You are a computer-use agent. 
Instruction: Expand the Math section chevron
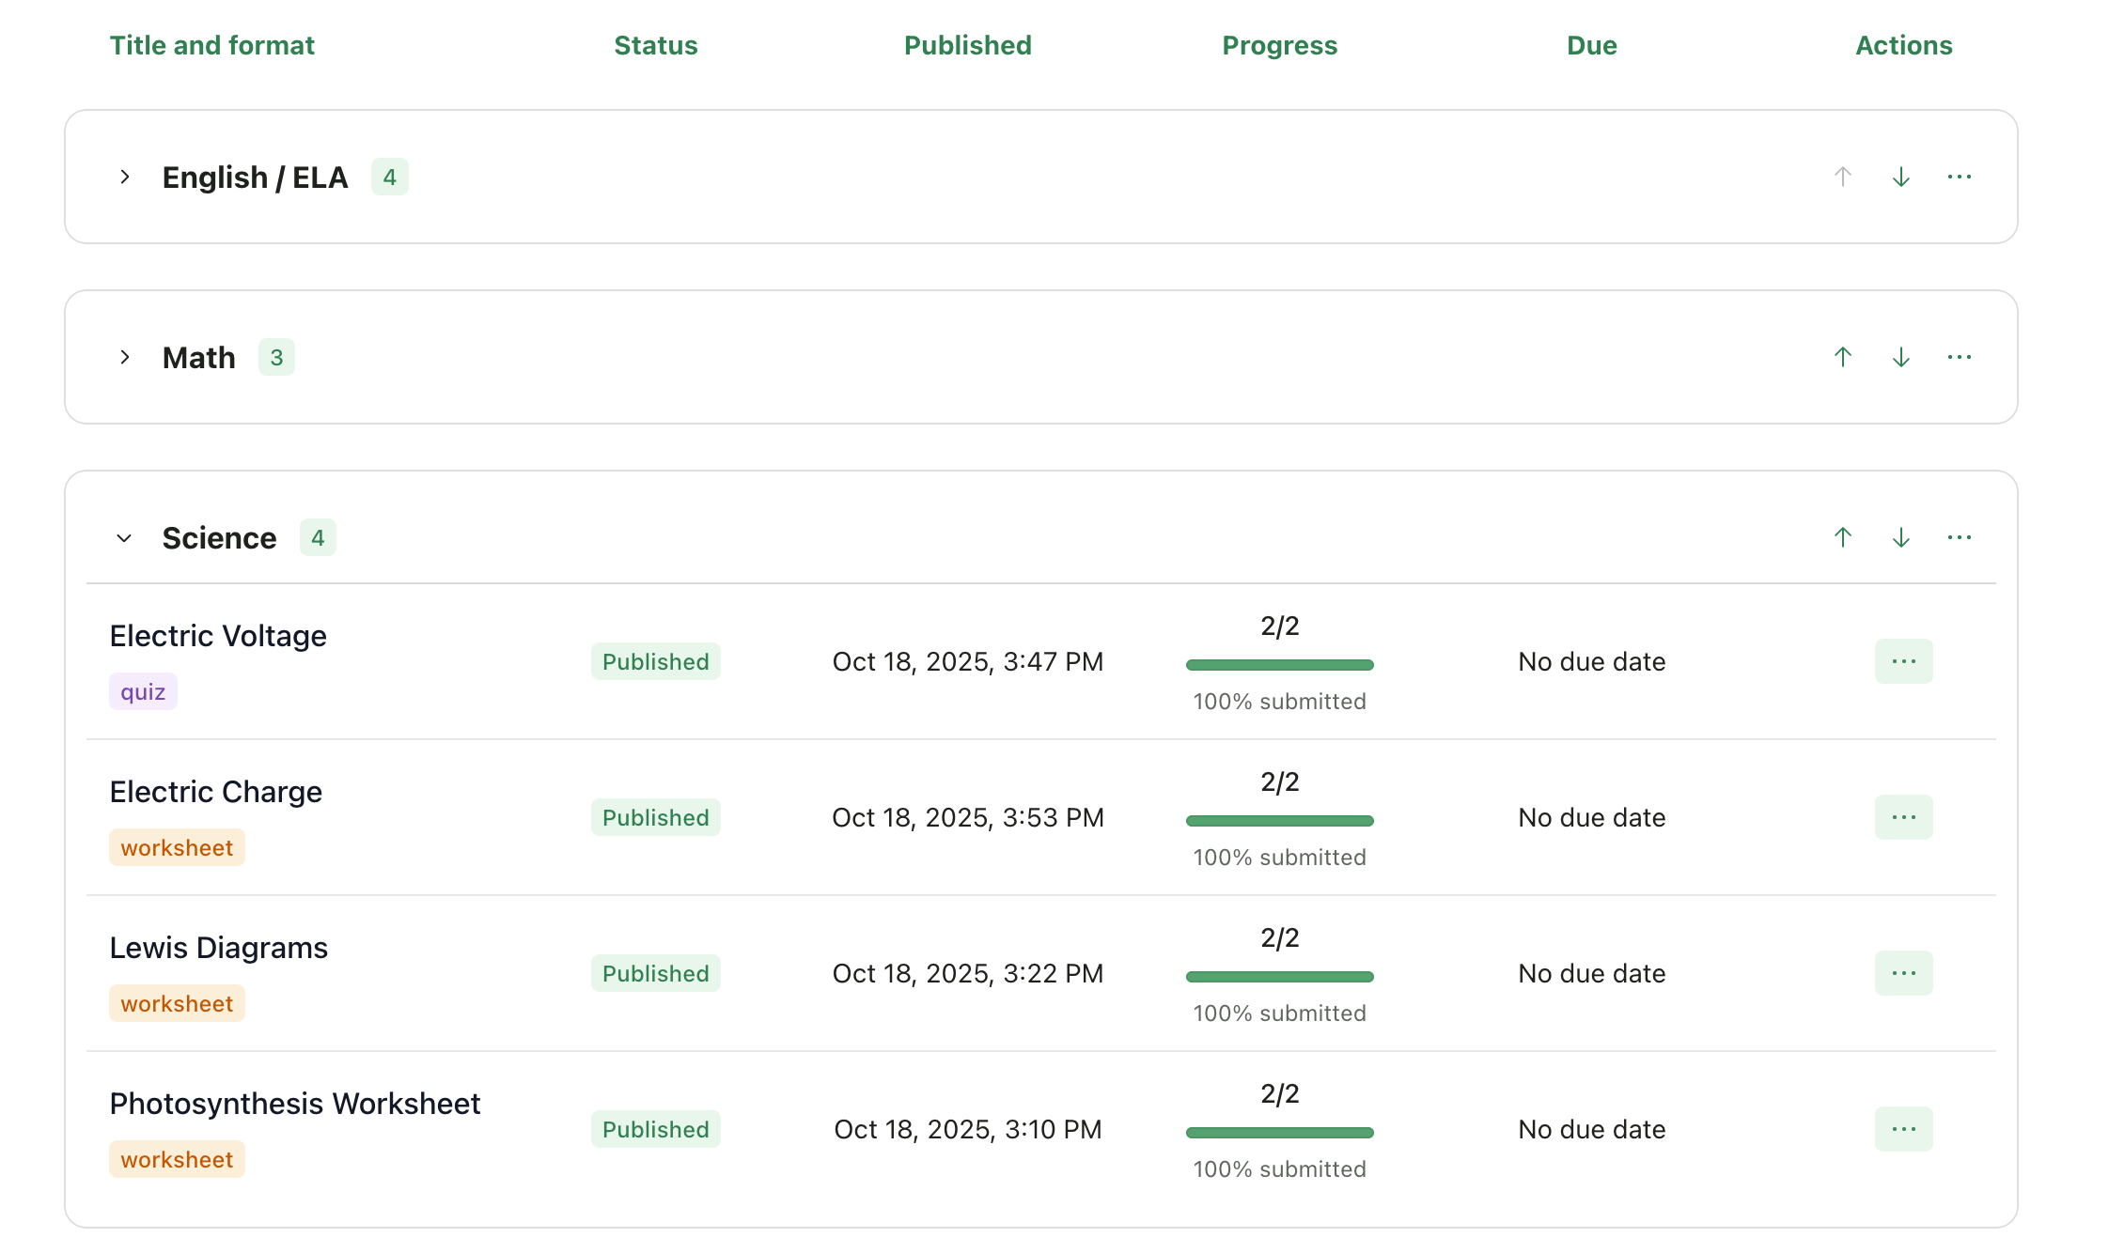124,357
